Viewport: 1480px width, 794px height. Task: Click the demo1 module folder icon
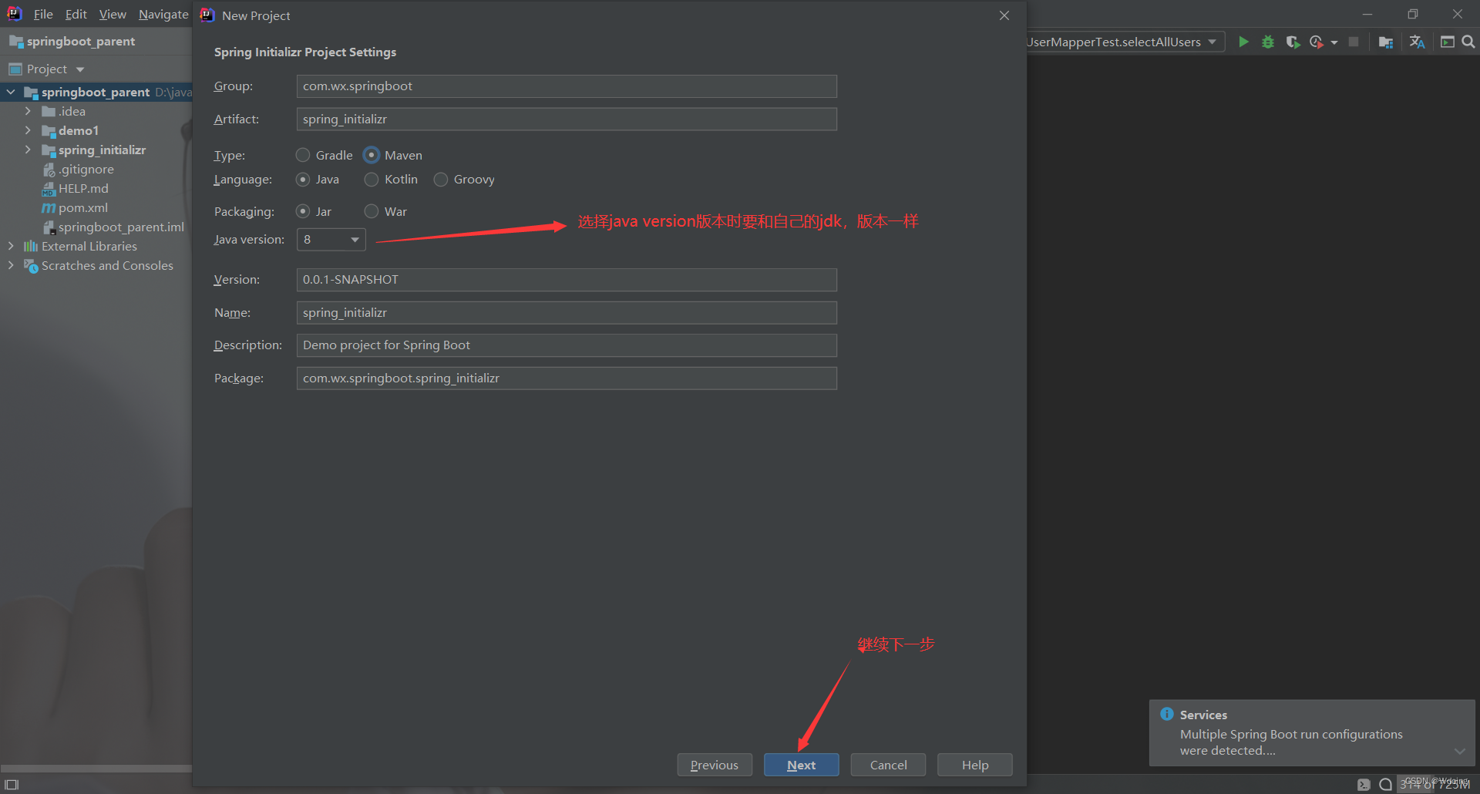tap(49, 131)
